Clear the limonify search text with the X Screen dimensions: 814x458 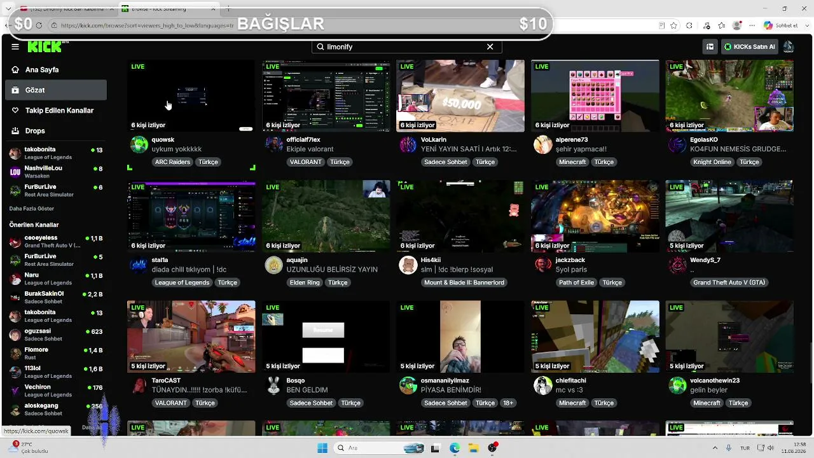coord(490,46)
